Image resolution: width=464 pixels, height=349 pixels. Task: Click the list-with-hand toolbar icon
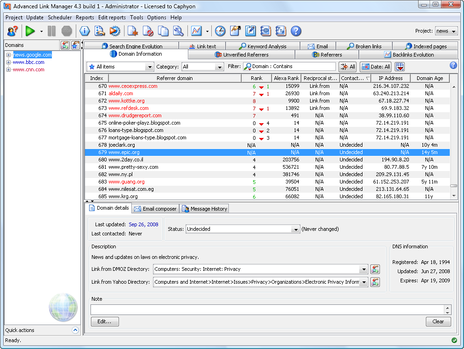point(100,31)
